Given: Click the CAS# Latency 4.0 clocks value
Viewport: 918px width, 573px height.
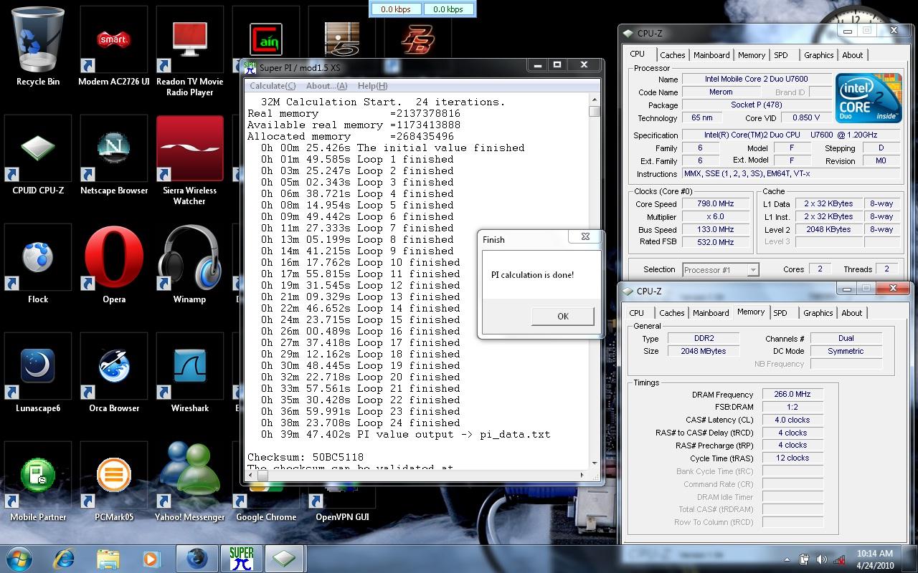Looking at the screenshot, I should (x=792, y=420).
